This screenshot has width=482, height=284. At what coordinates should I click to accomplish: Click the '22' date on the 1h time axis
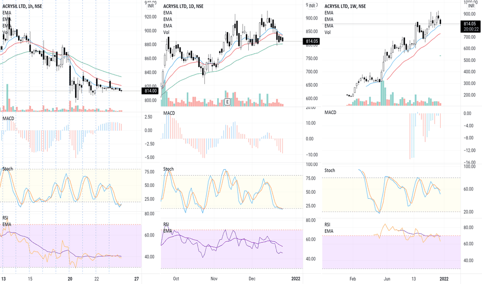[97, 279]
